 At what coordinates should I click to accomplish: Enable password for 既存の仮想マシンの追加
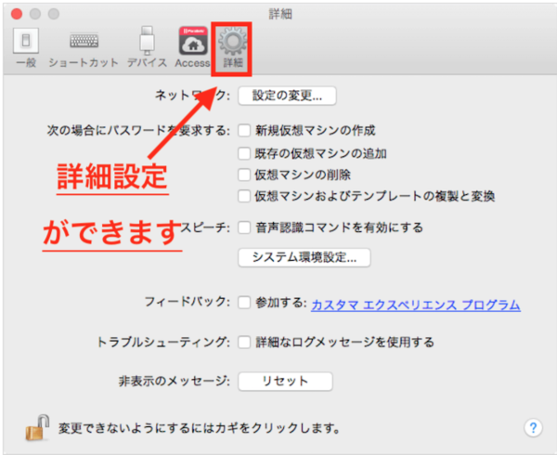[244, 153]
